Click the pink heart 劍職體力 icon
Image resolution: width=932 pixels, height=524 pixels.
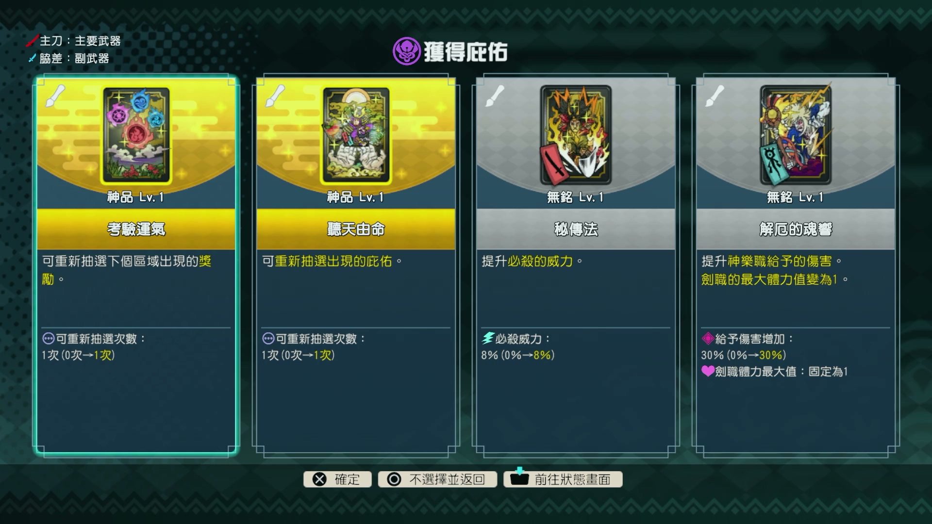click(708, 371)
